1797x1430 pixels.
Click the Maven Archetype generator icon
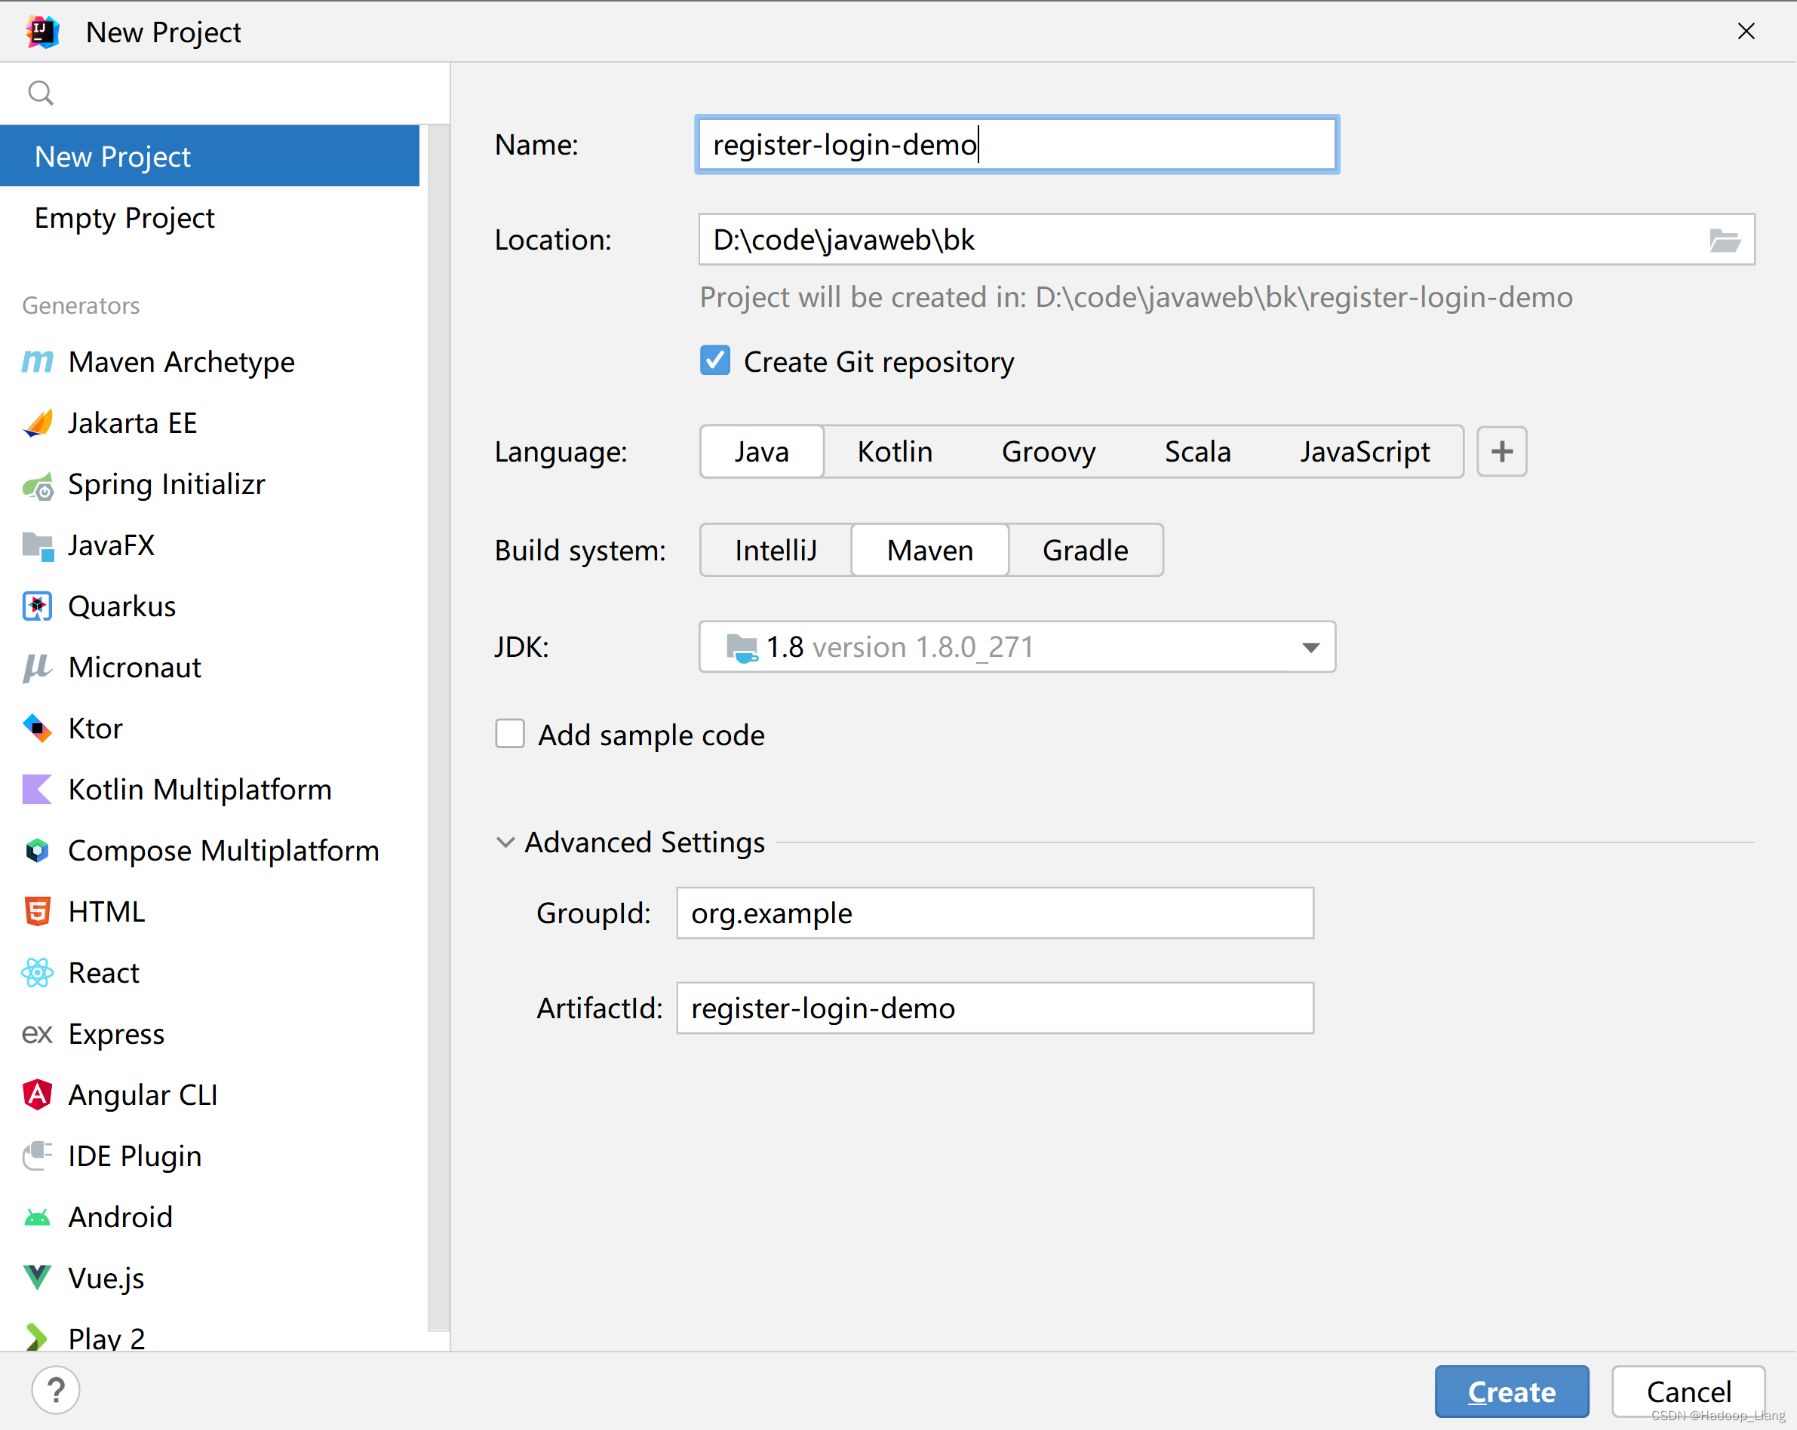[x=38, y=362]
